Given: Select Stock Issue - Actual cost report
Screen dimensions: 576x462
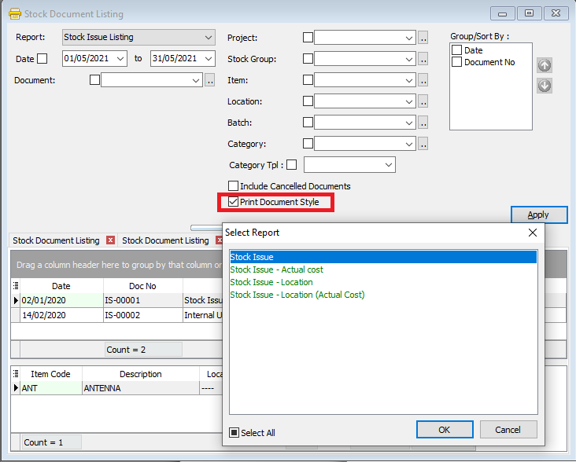Looking at the screenshot, I should 276,269.
